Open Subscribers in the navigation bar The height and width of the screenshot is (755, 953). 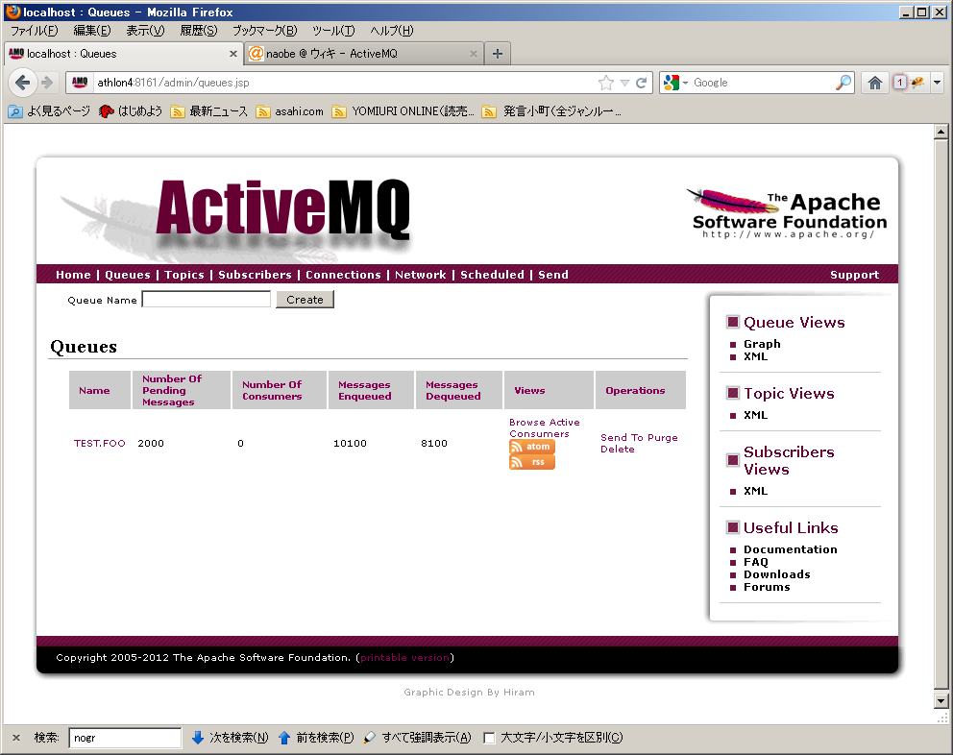click(255, 275)
